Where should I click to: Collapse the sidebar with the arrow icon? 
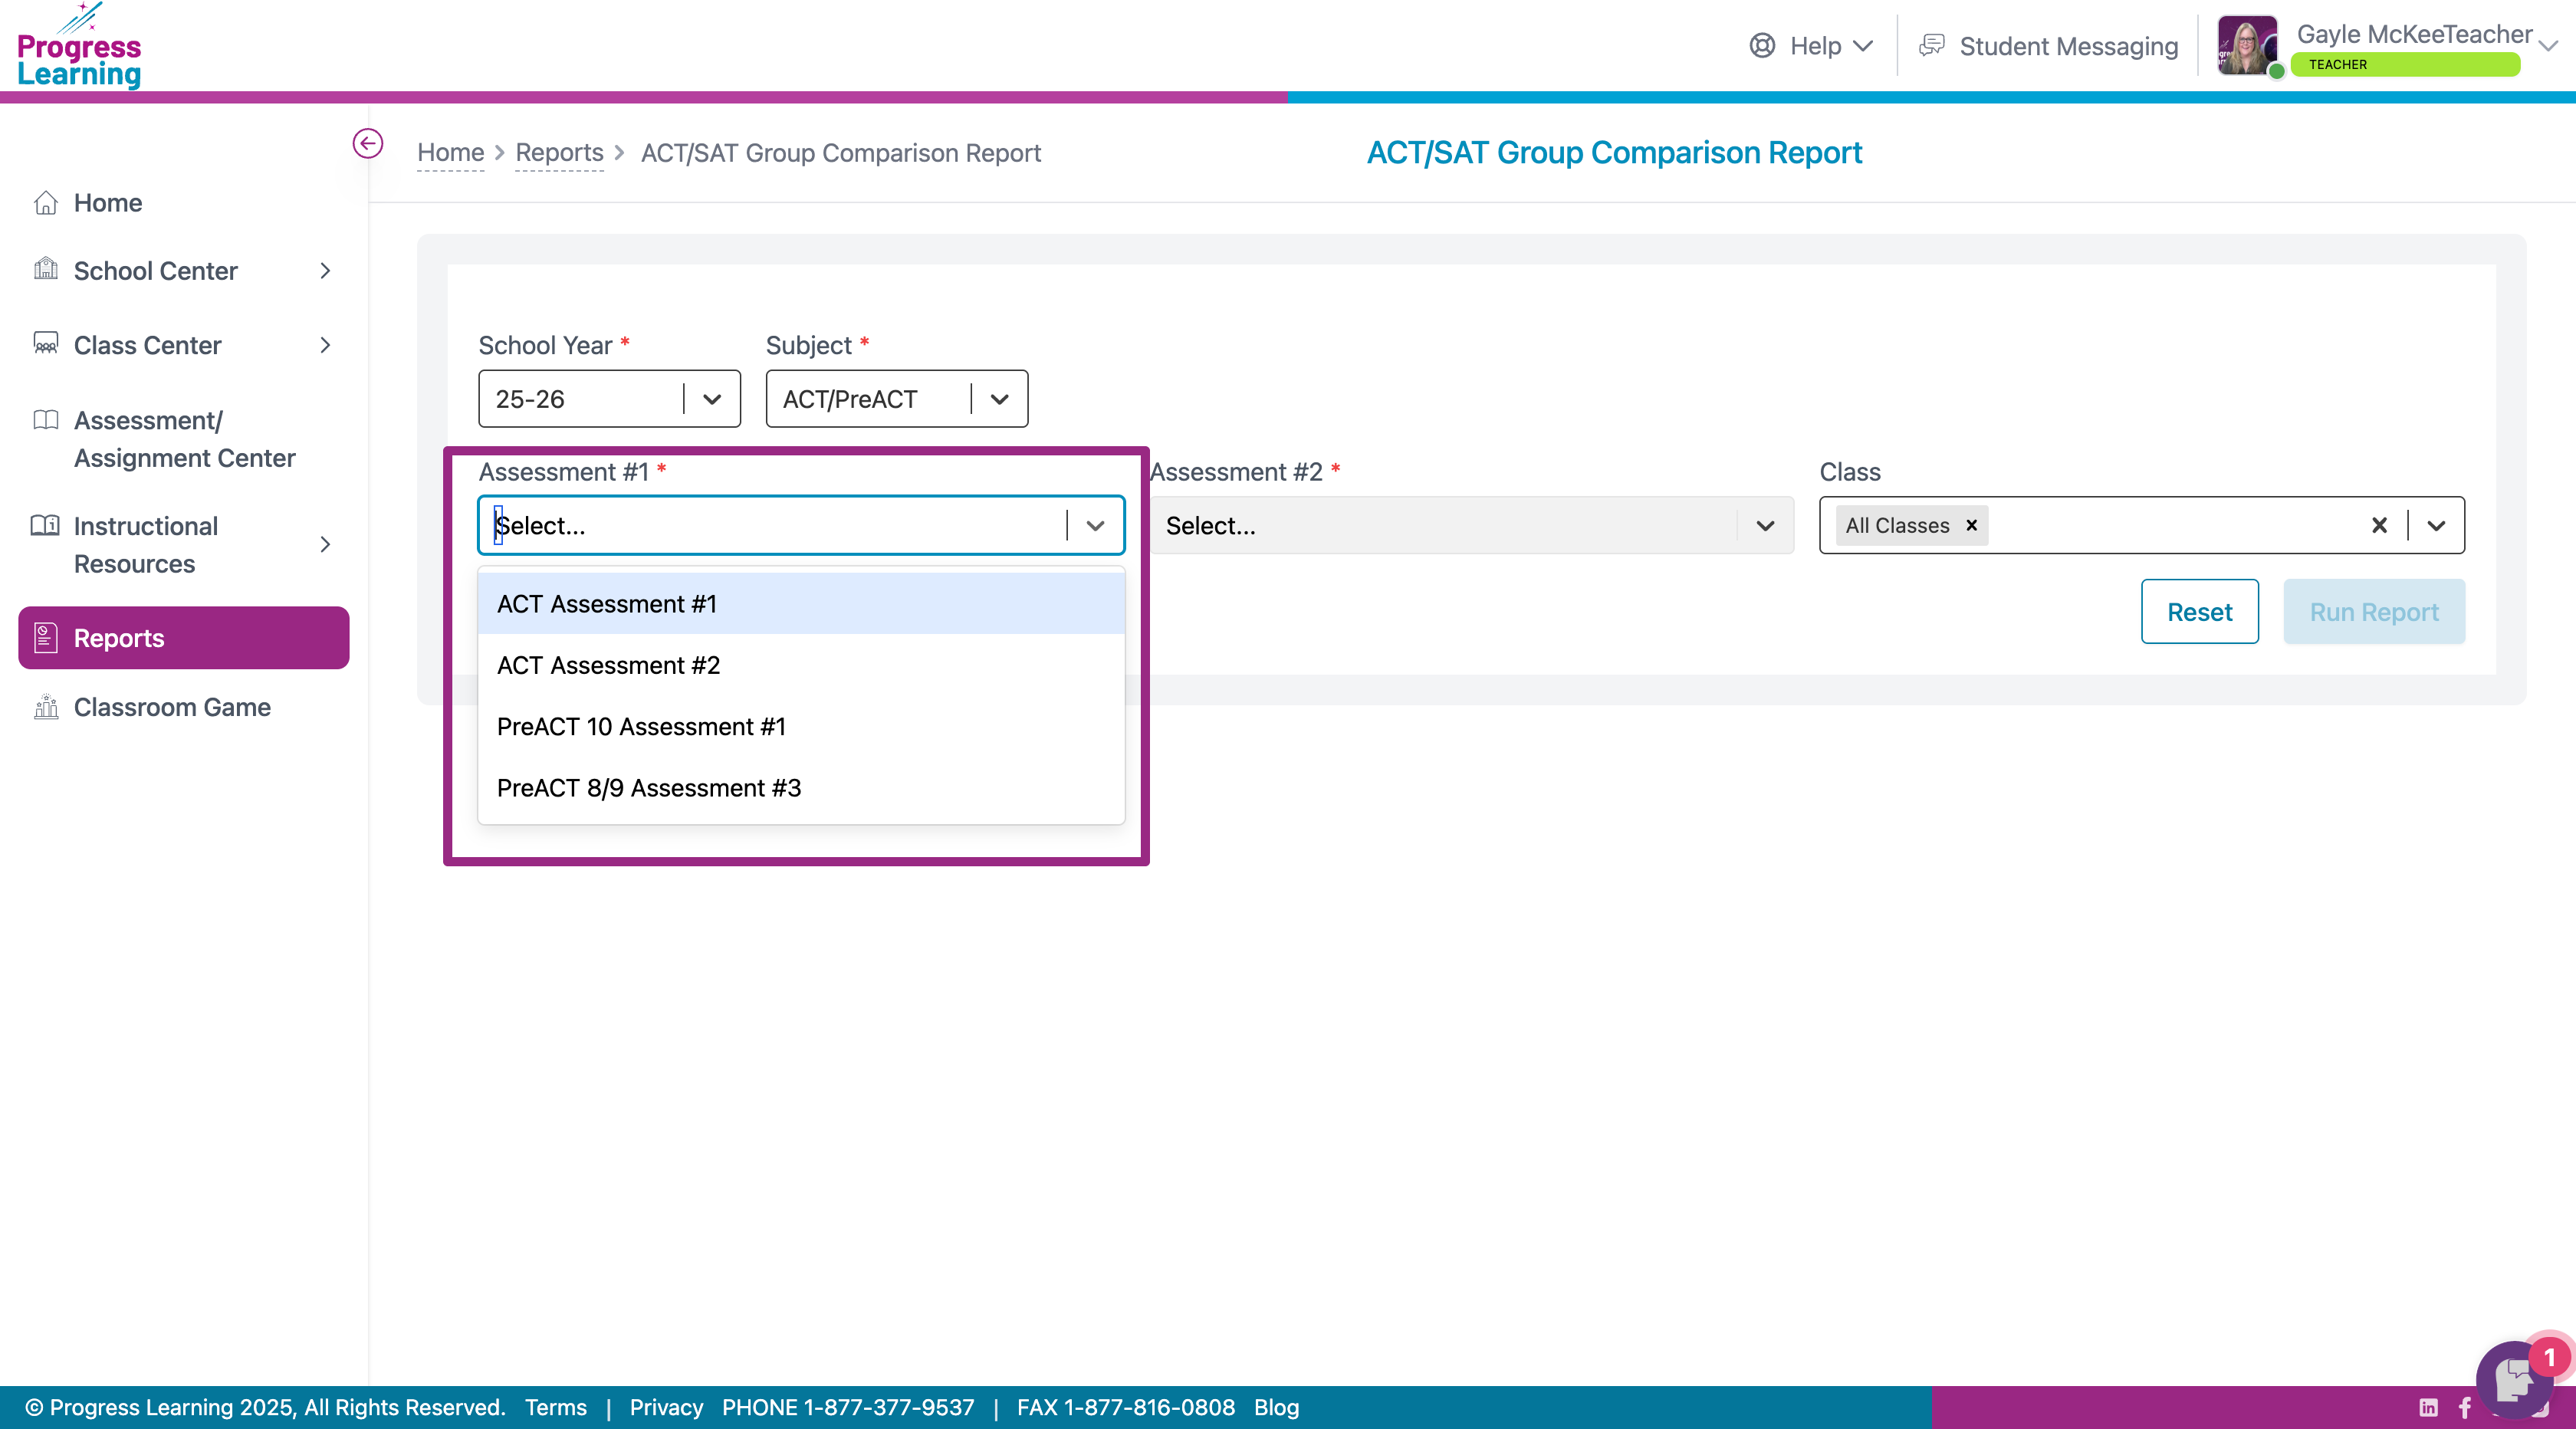tap(367, 144)
